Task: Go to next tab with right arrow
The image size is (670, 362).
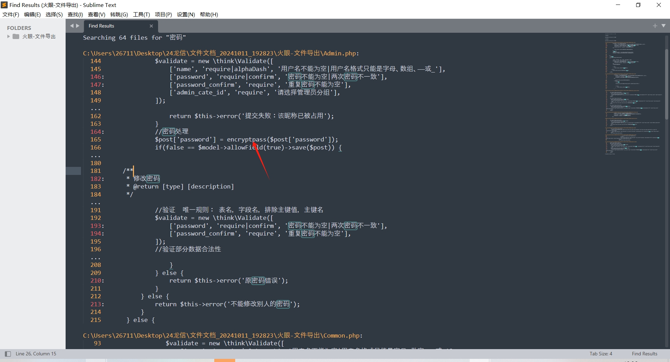Action: (78, 26)
